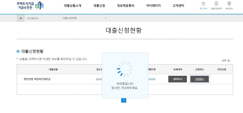The width and height of the screenshot is (243, 113).
Task: Click 상세내역 column header
Action: tap(178, 69)
